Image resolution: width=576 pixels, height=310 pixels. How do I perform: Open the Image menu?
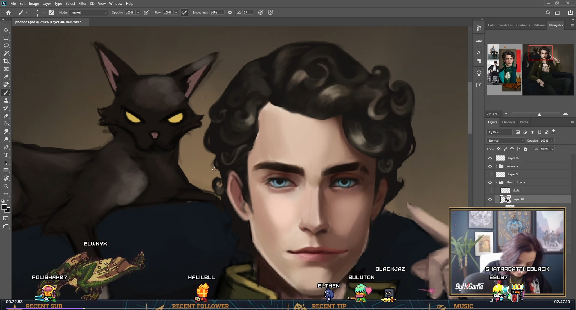point(34,4)
